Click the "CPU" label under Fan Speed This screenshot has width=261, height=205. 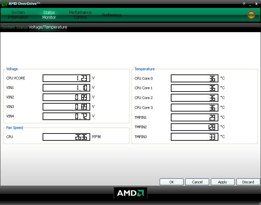pyautogui.click(x=10, y=137)
